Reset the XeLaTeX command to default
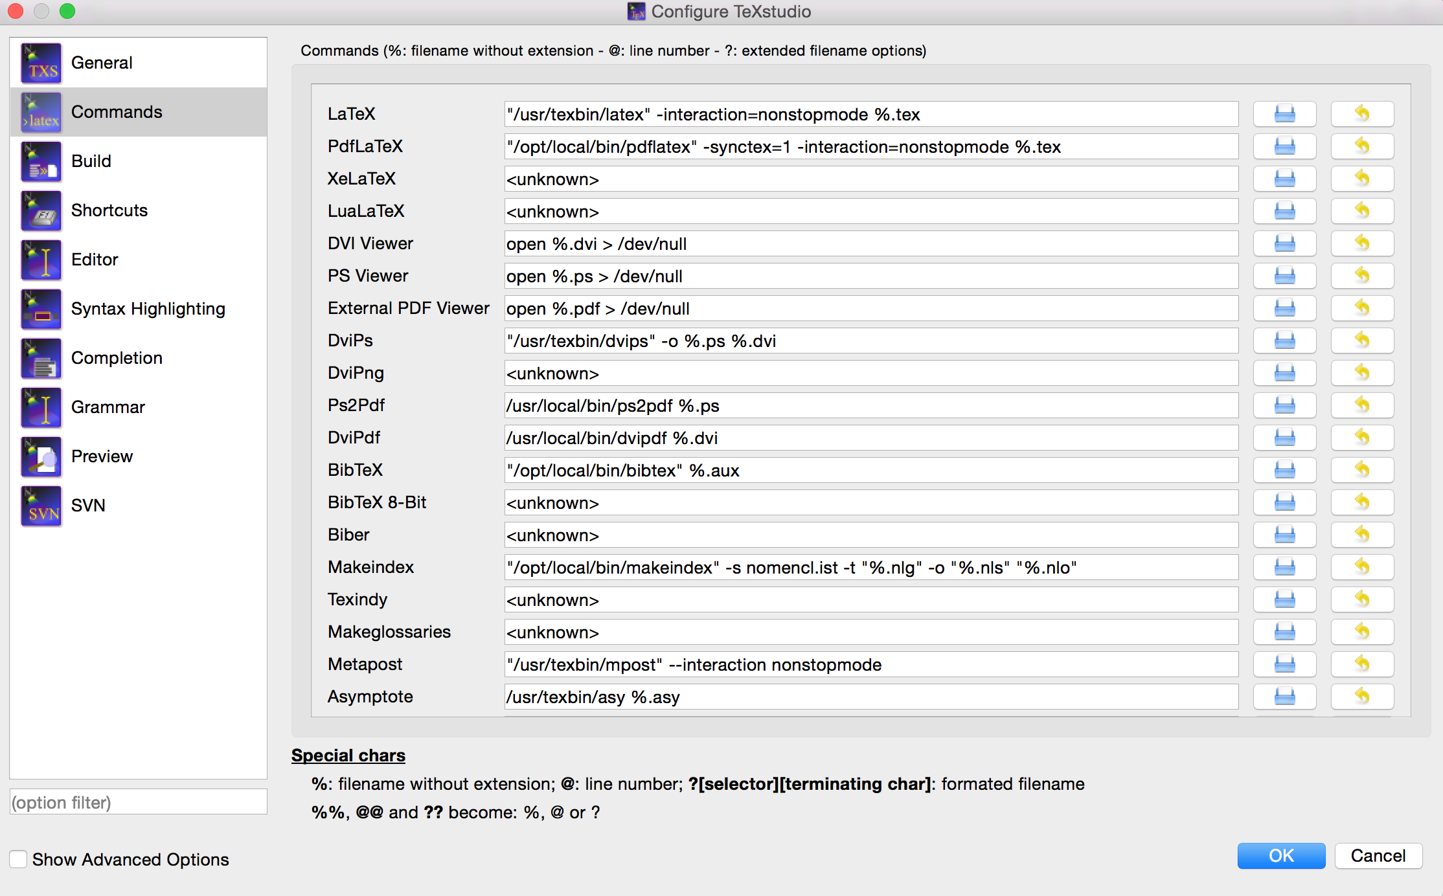 point(1362,179)
